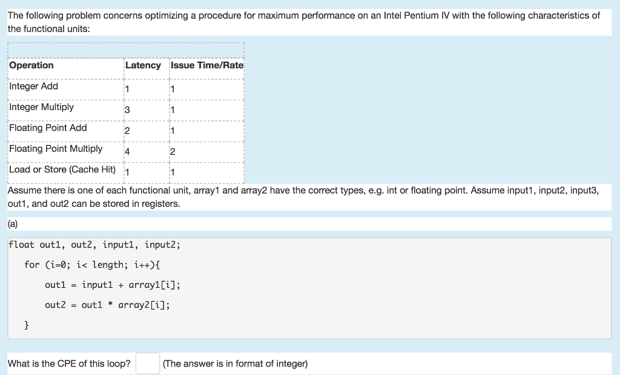Screen dimensions: 620x375
Task: Select the Integer Add row label
Action: (34, 86)
